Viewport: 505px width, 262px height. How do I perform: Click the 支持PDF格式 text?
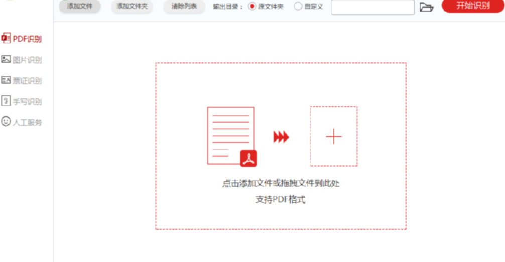281,200
